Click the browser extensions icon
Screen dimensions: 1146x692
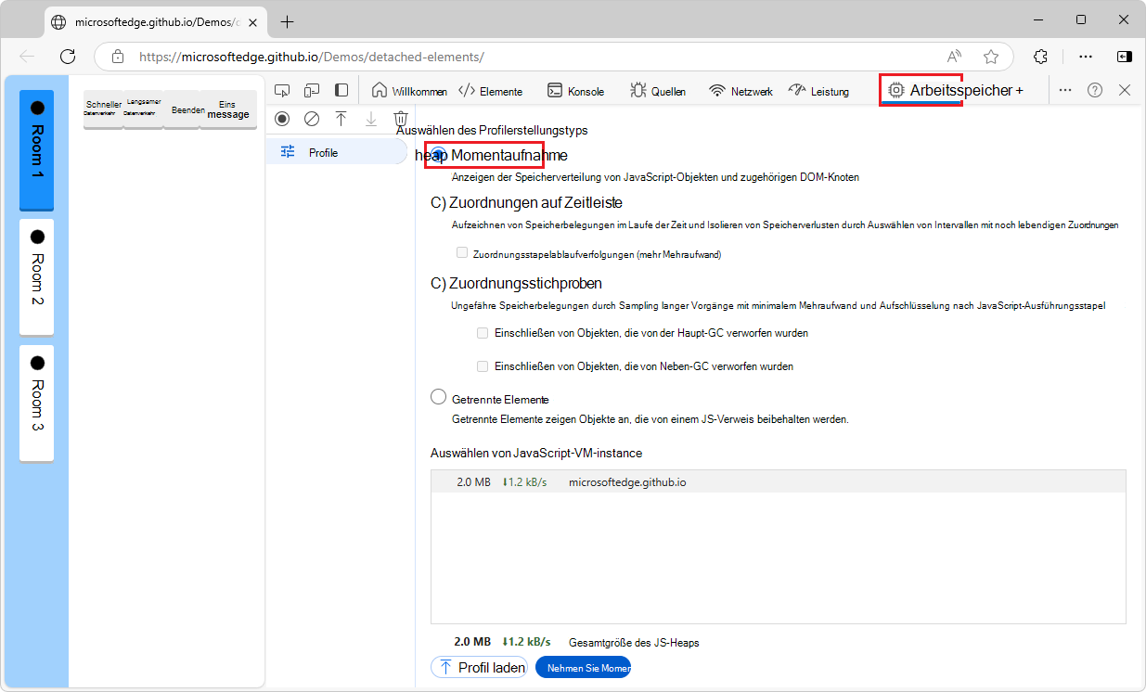click(1041, 57)
